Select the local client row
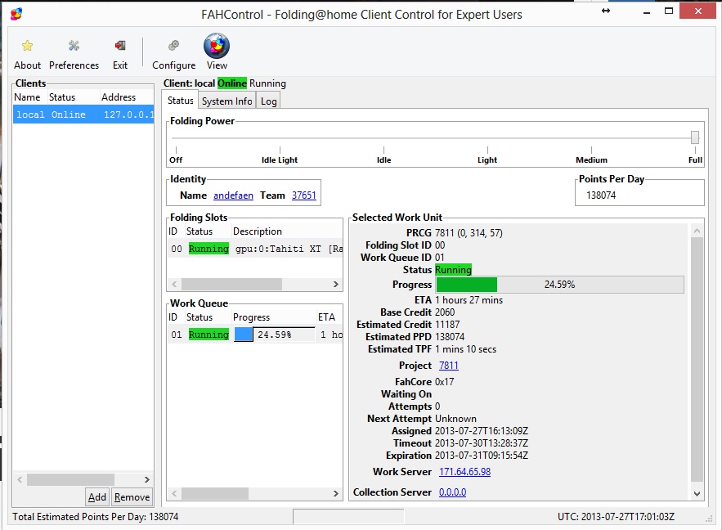Viewport: 722px width, 530px height. (83, 115)
